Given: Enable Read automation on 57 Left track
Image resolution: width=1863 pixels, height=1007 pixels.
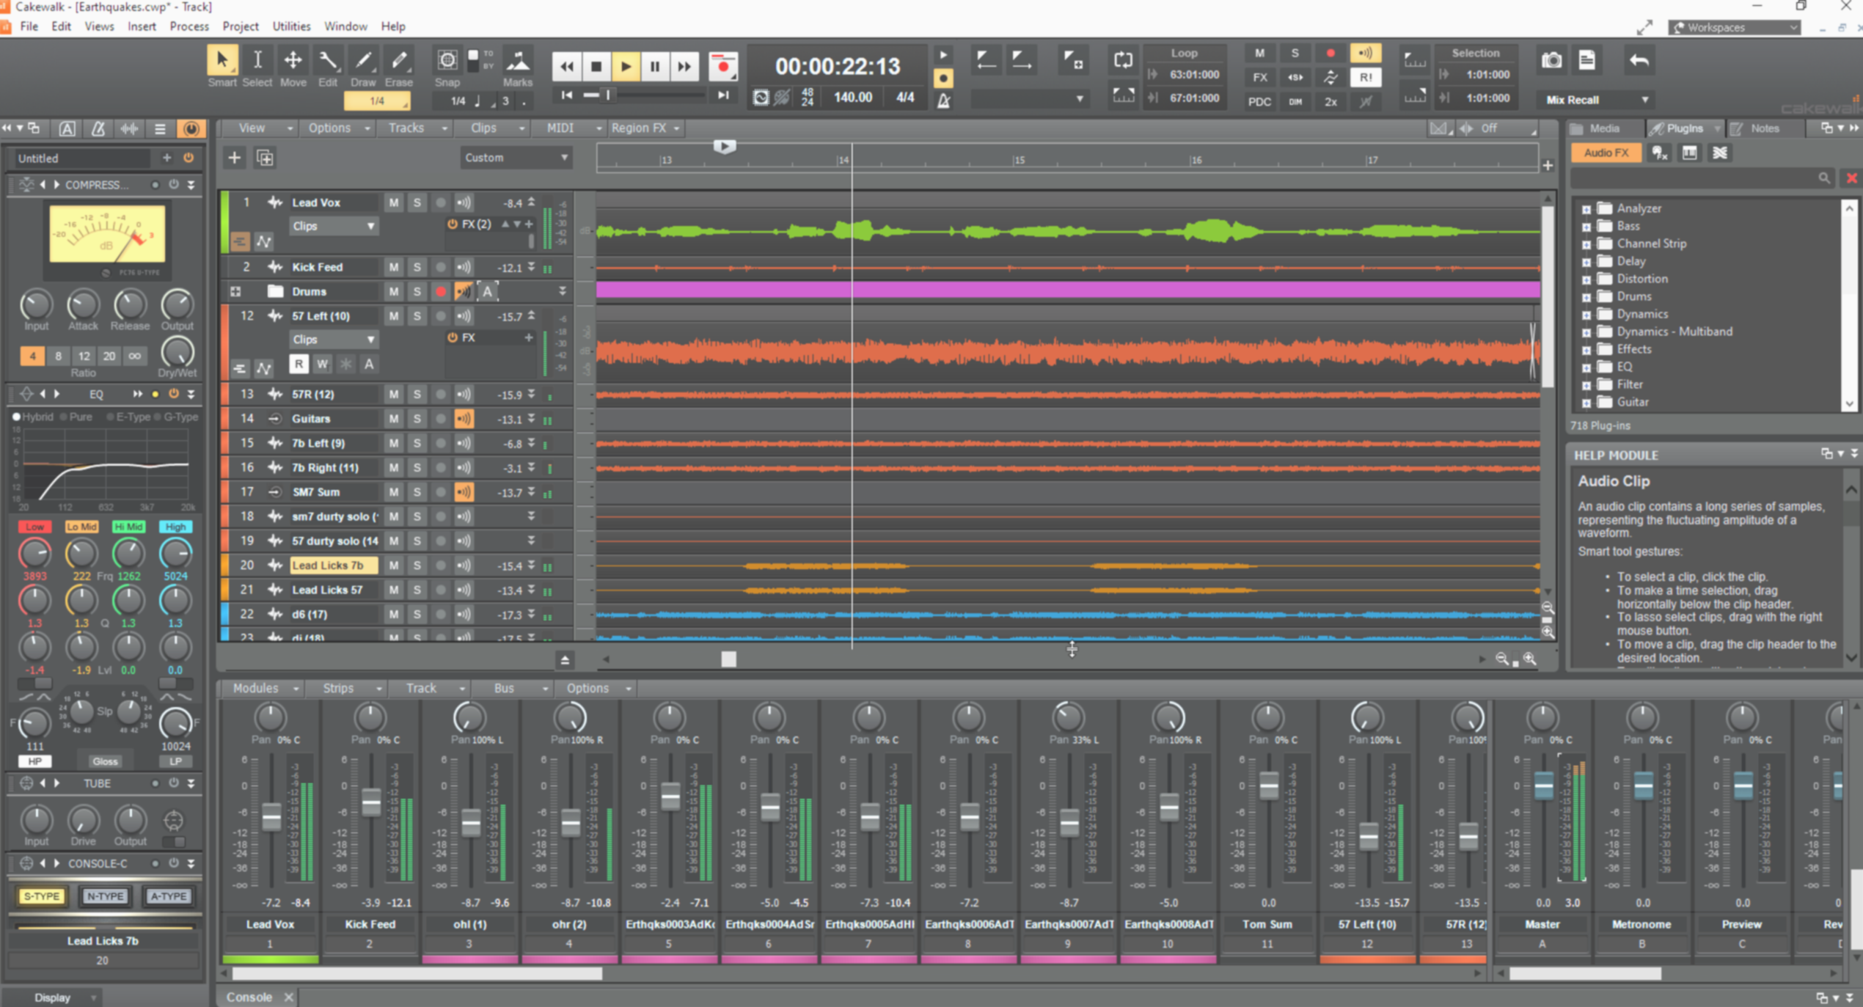Looking at the screenshot, I should (299, 364).
